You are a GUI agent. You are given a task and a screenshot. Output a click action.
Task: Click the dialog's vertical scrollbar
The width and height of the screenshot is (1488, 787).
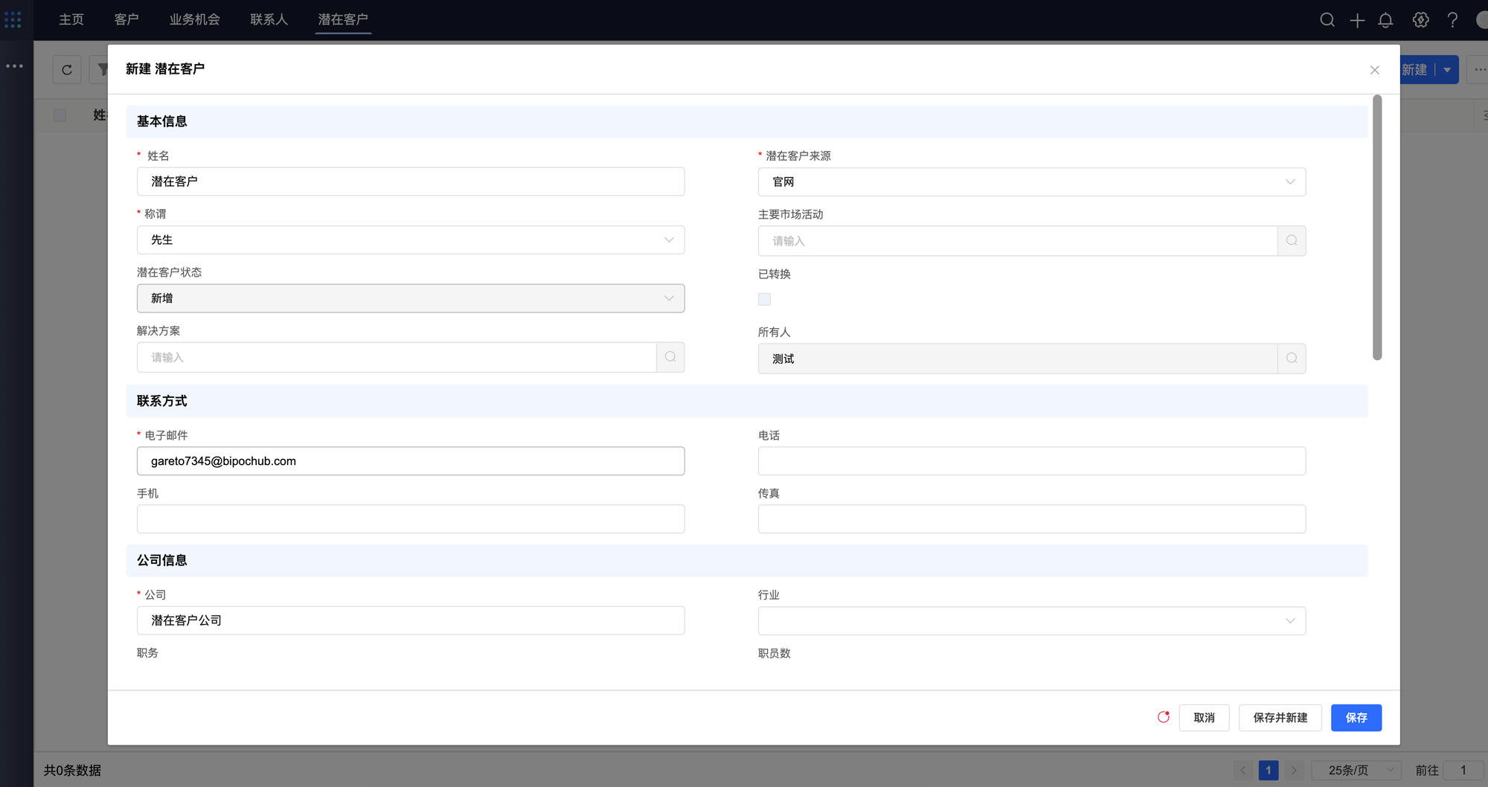click(1377, 228)
